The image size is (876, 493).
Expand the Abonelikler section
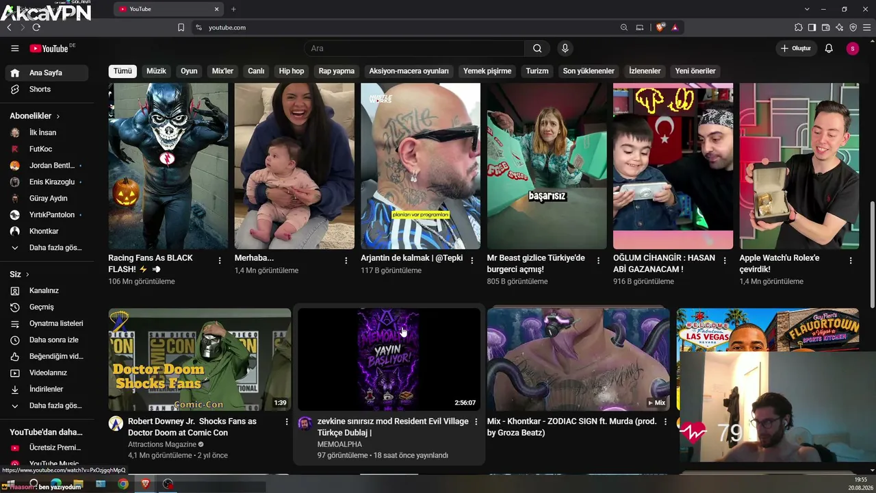[35, 116]
